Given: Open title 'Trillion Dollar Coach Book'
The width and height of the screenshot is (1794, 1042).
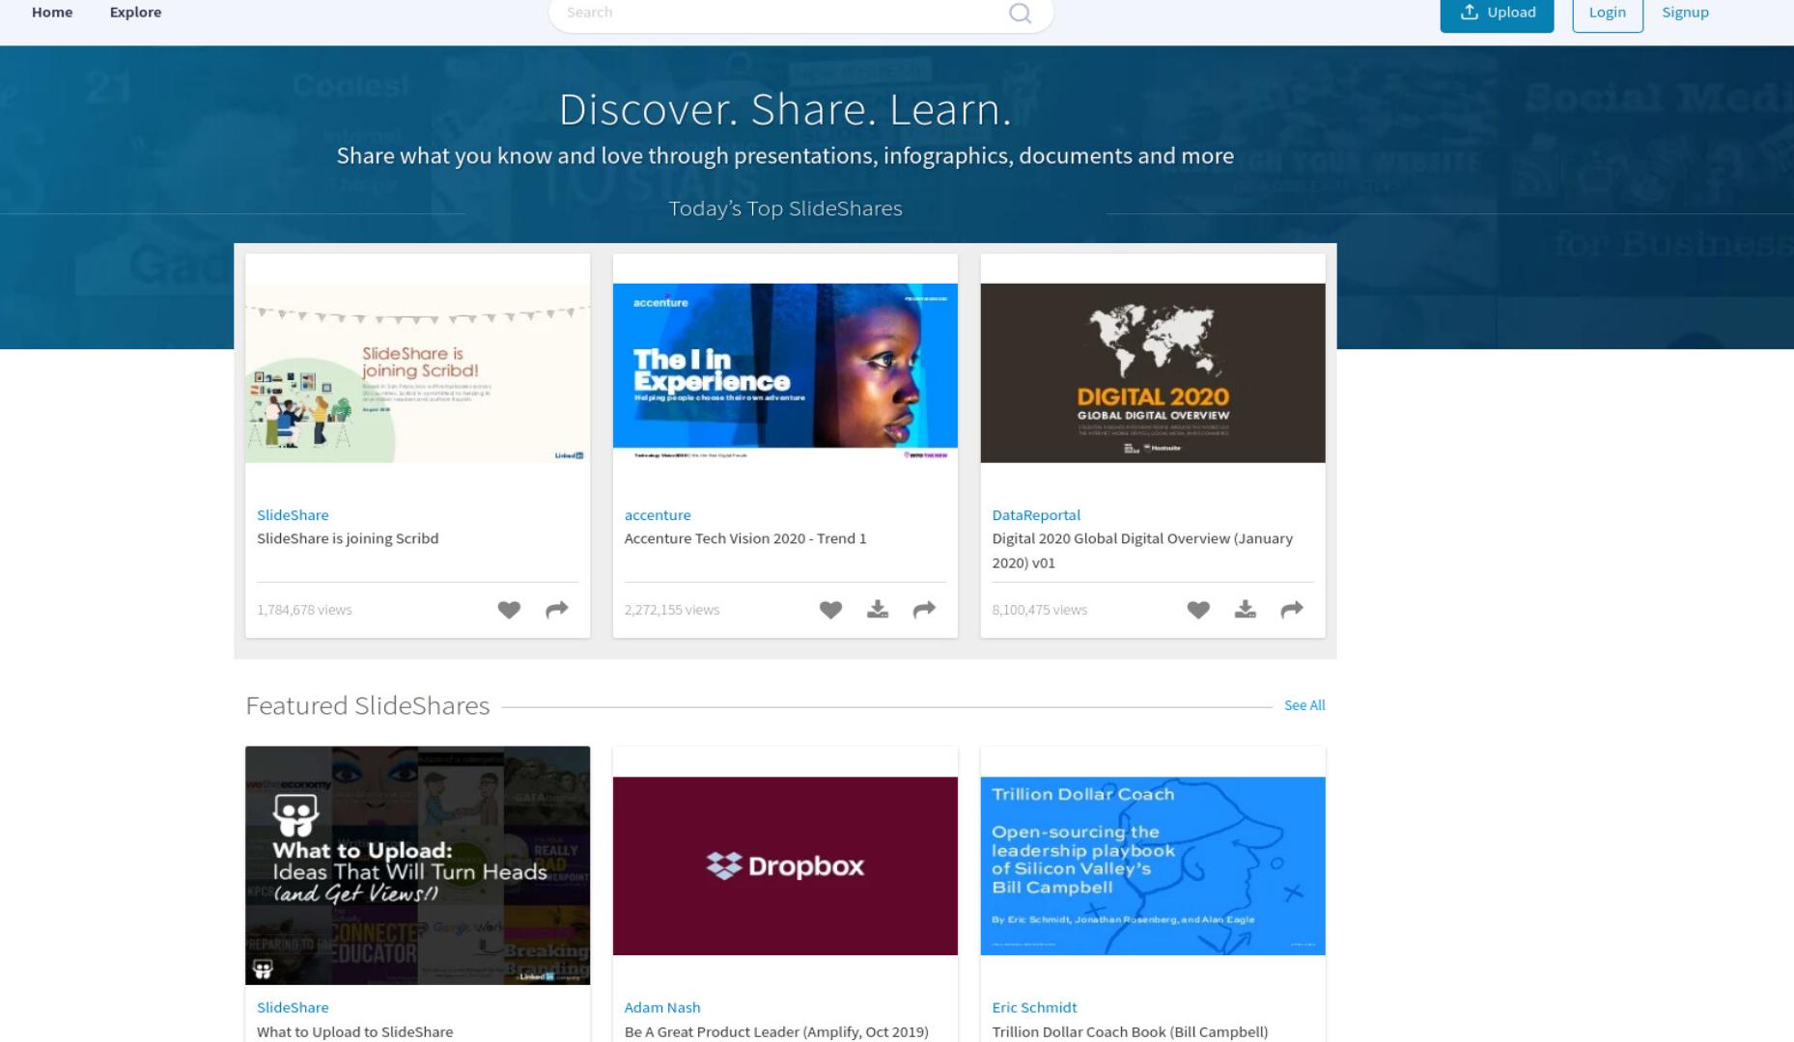Looking at the screenshot, I should click(1130, 1031).
